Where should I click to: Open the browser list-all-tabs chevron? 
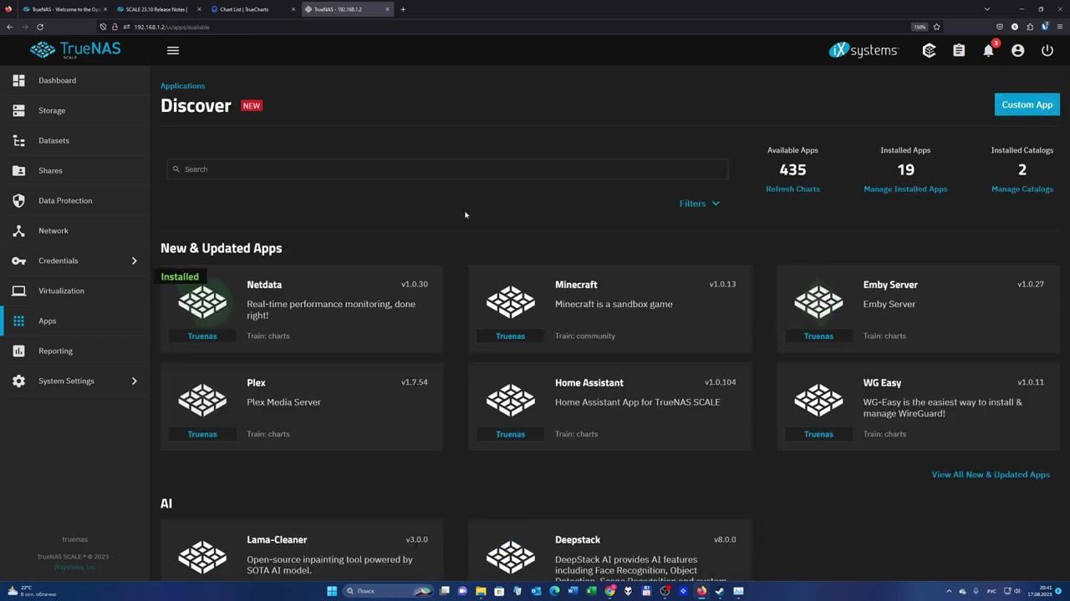(987, 9)
